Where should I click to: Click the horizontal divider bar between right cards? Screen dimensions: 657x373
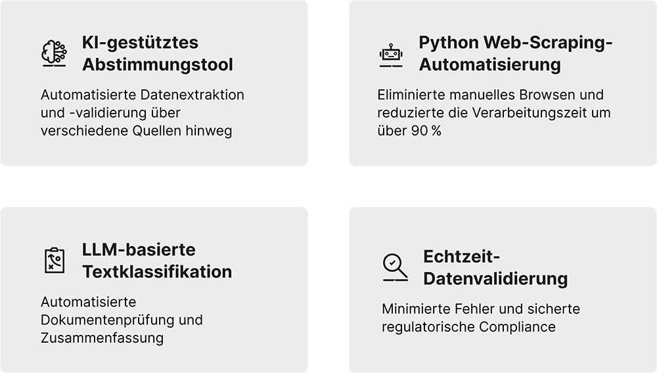(504, 186)
